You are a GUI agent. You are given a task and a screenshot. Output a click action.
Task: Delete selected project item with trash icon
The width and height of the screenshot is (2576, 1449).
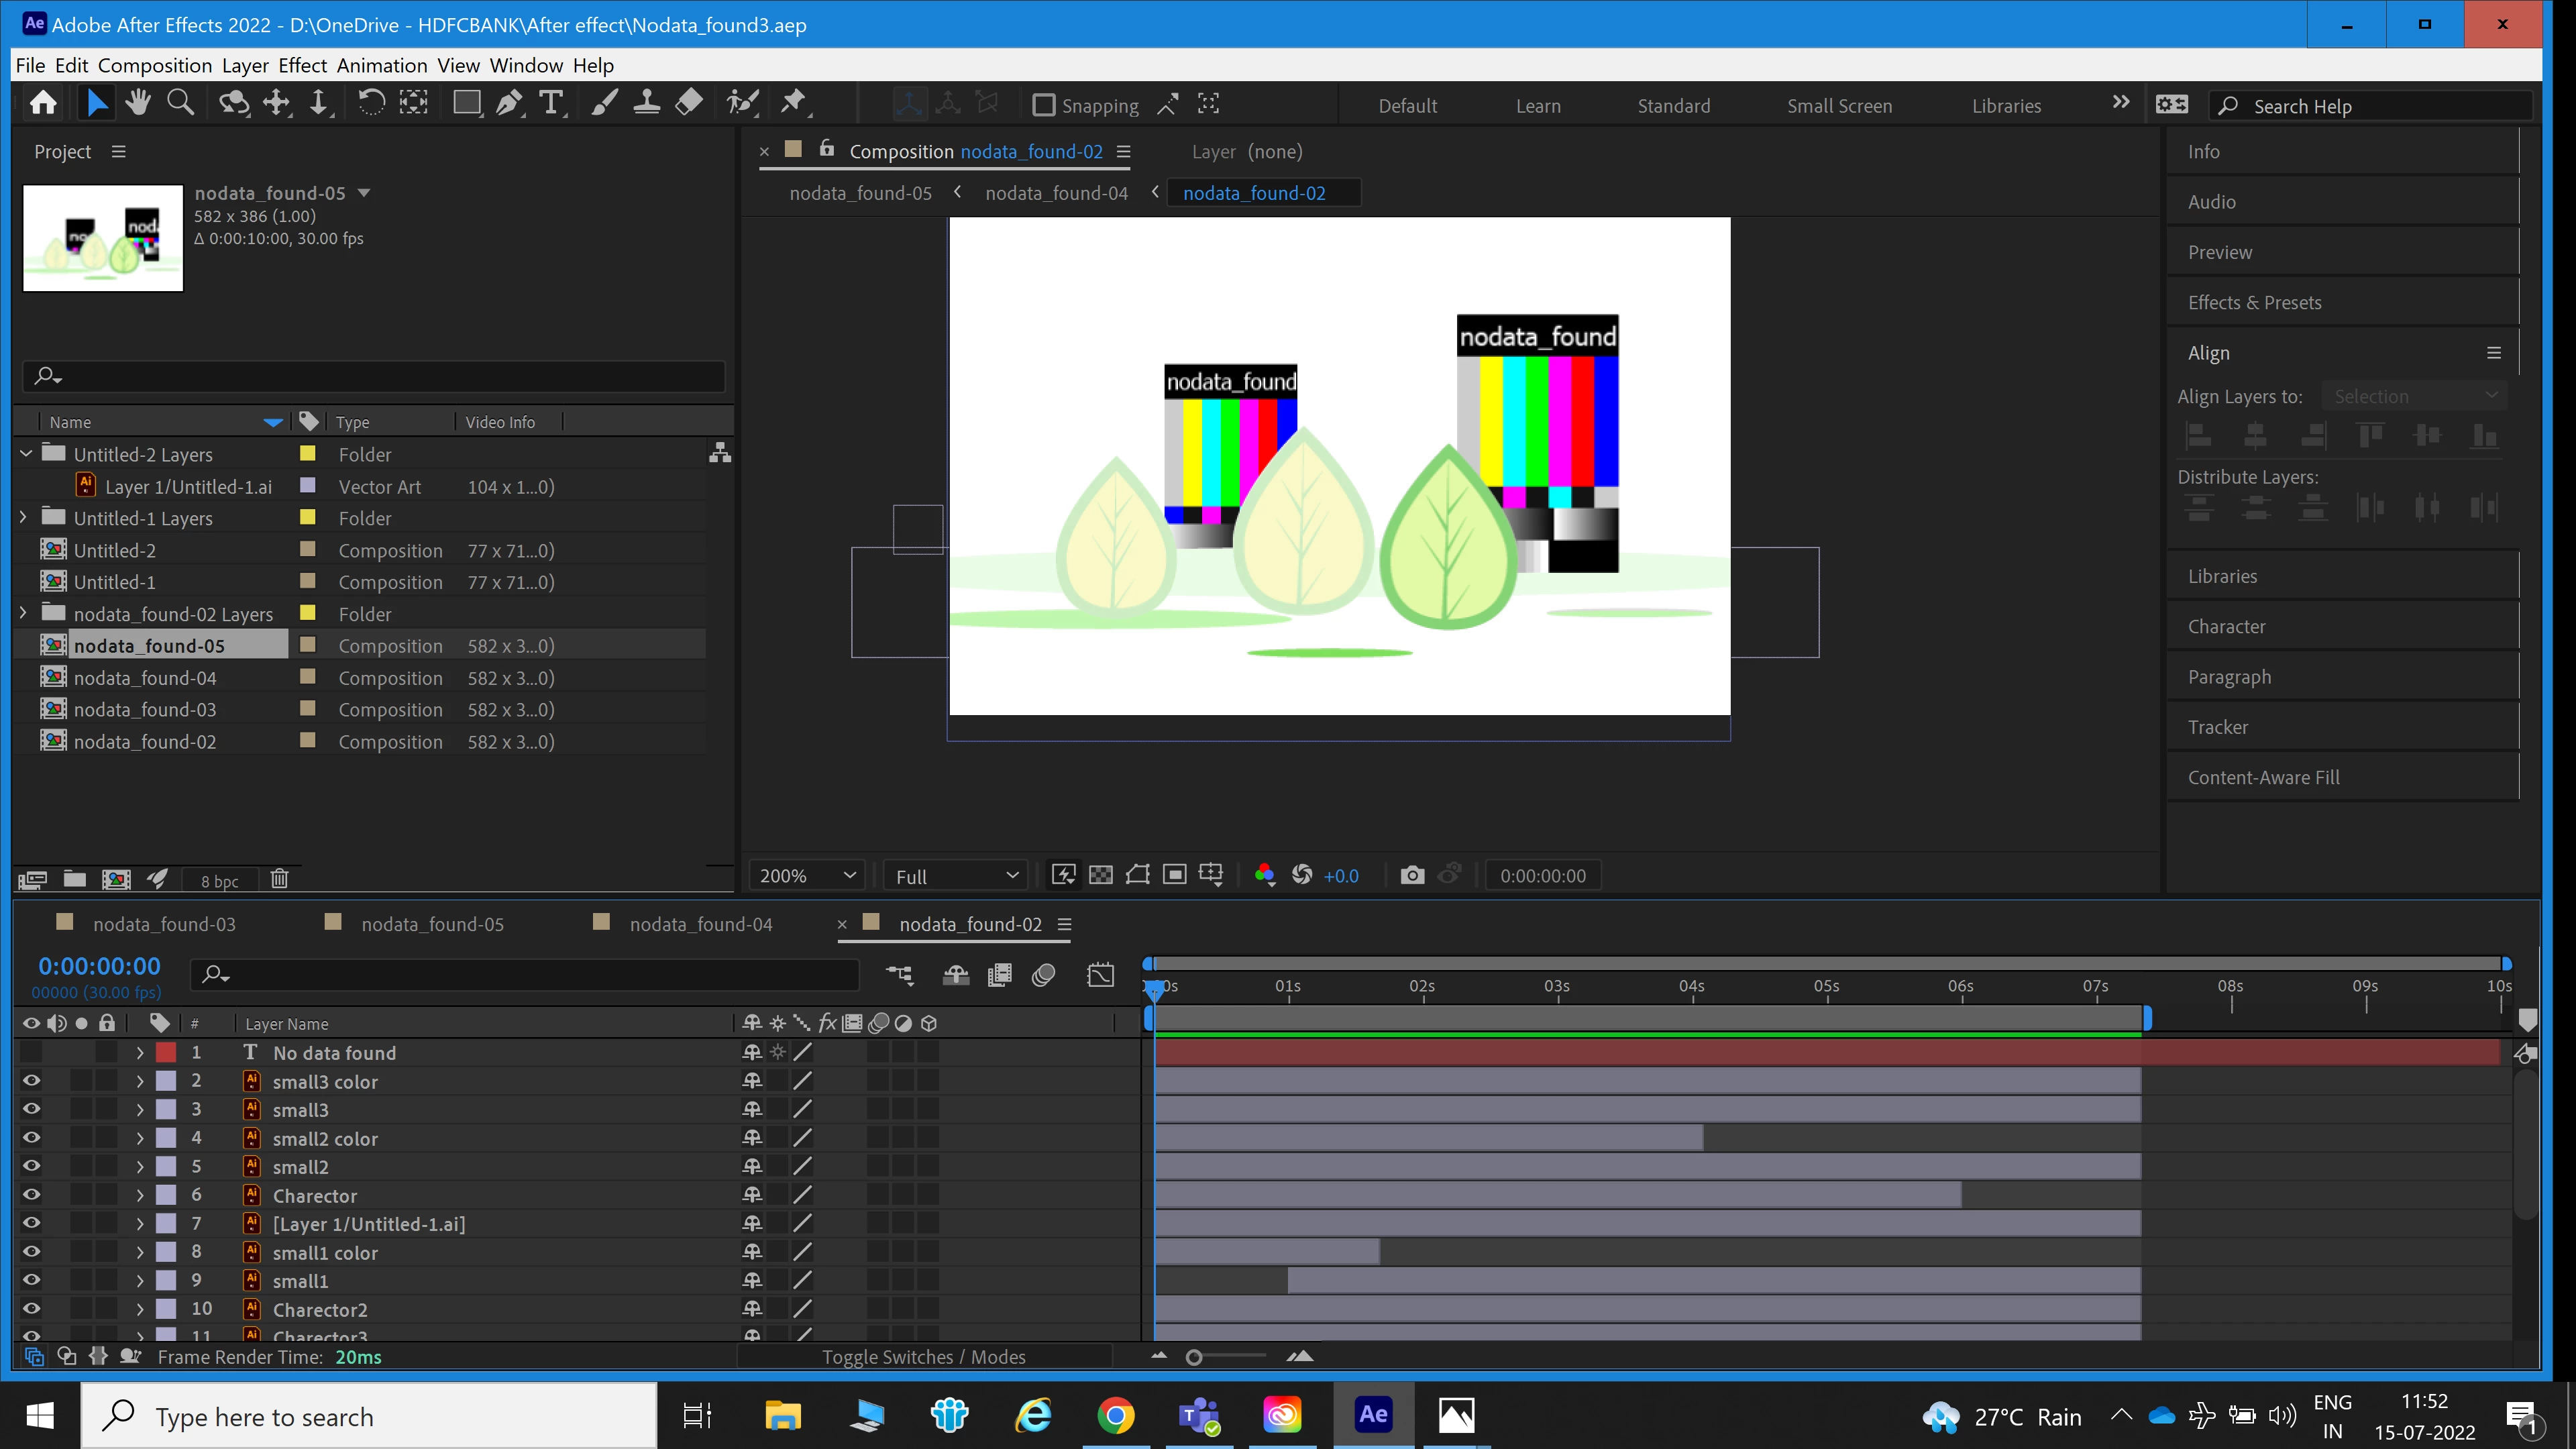click(x=279, y=879)
